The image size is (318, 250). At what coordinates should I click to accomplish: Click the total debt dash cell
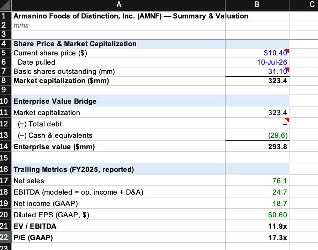pos(257,124)
